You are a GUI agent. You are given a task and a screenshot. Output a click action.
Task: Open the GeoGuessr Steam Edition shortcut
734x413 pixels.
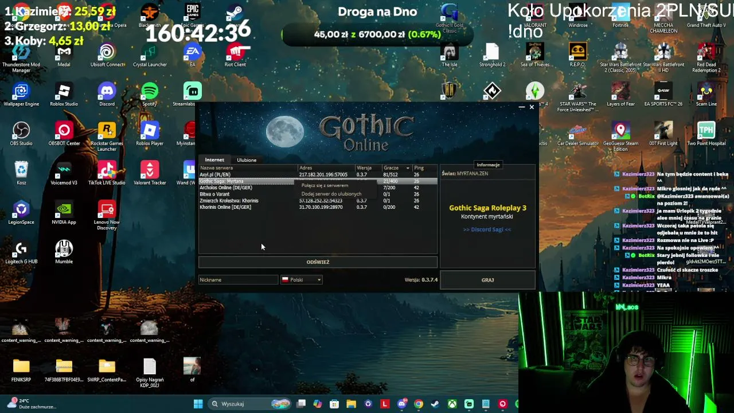point(620,137)
